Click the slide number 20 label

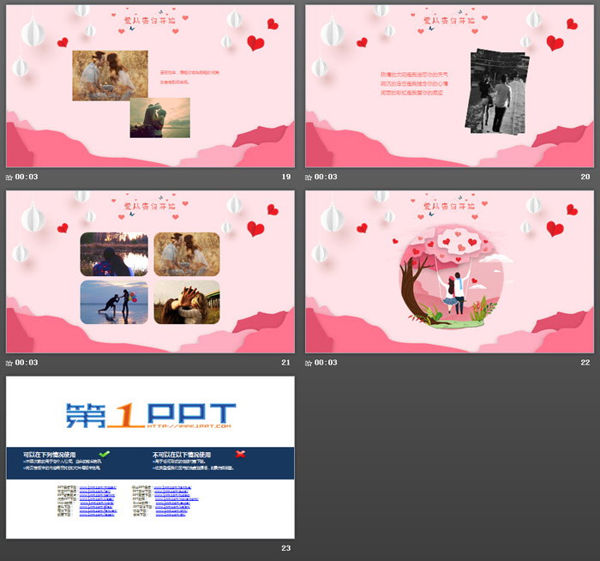pos(585,177)
